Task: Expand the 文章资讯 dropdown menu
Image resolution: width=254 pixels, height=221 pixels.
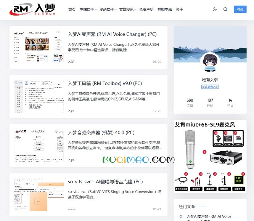Action: coord(128,10)
